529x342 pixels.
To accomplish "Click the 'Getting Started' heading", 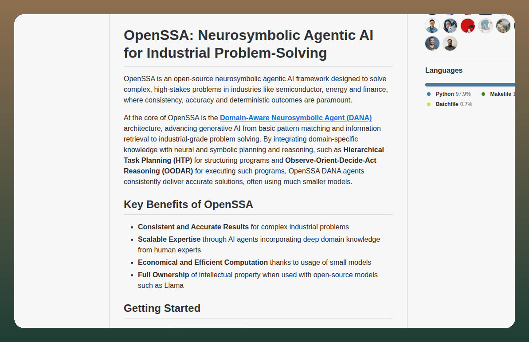I will pyautogui.click(x=162, y=308).
